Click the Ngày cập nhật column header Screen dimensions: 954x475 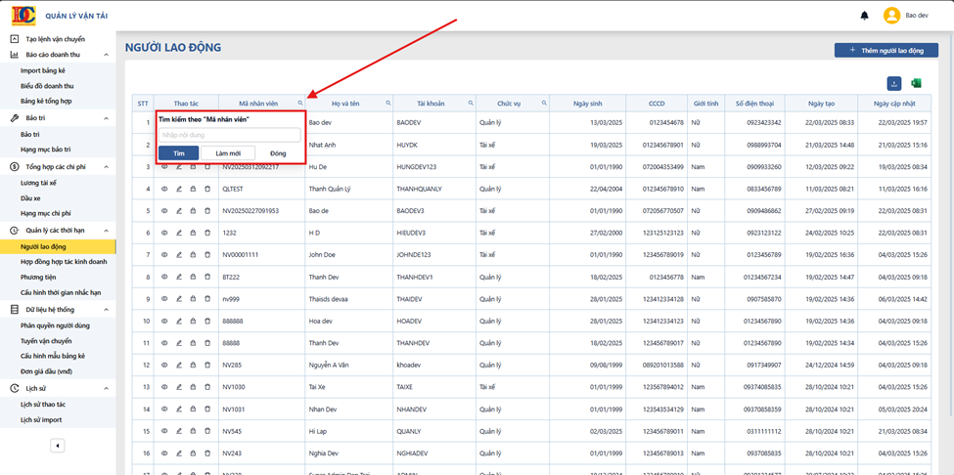(893, 104)
